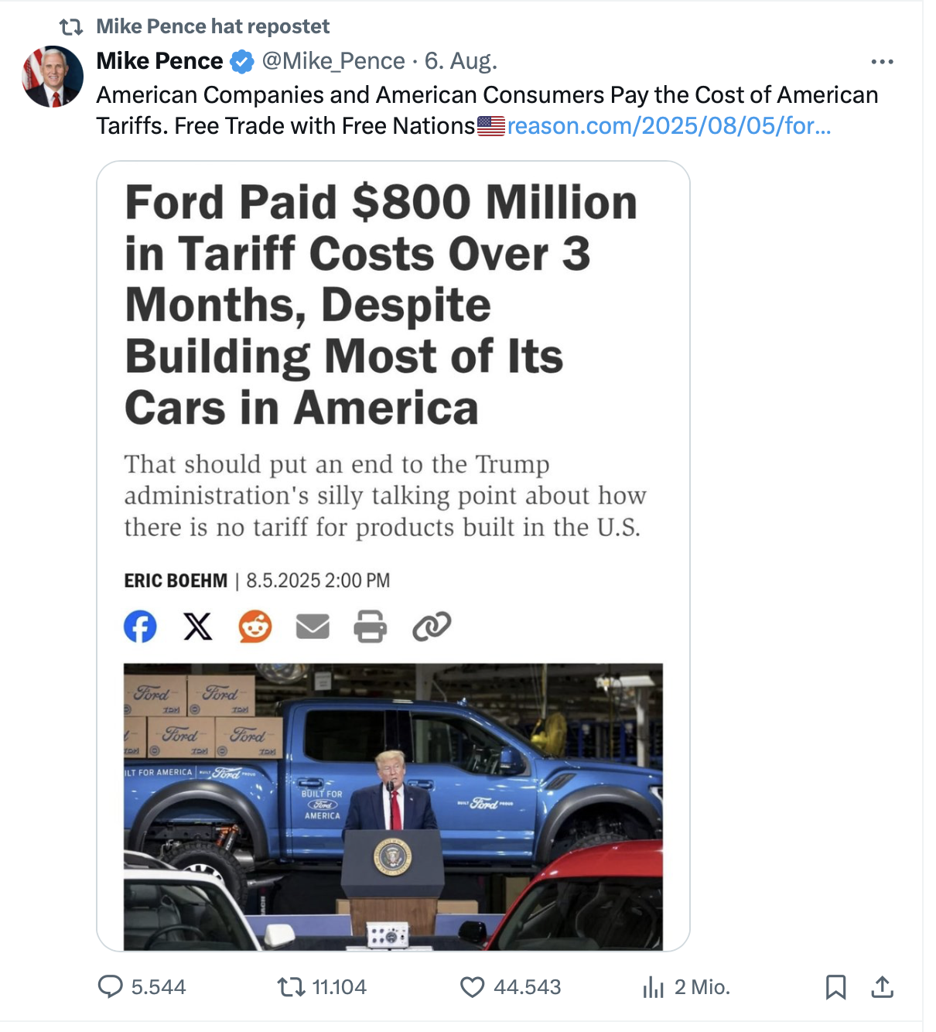936x1032 pixels.
Task: Open the 6. Aug. post timestamp
Action: 460,61
